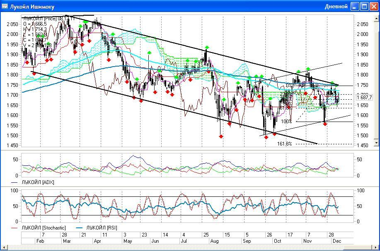The width and height of the screenshot is (380, 251).
Task: Click the horizontal scrollbar right arrow
Action: 376,247
